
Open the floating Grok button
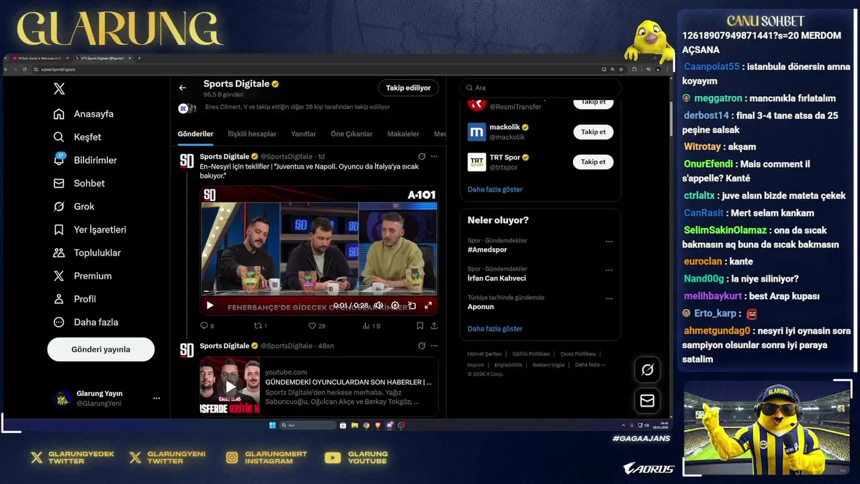[648, 370]
